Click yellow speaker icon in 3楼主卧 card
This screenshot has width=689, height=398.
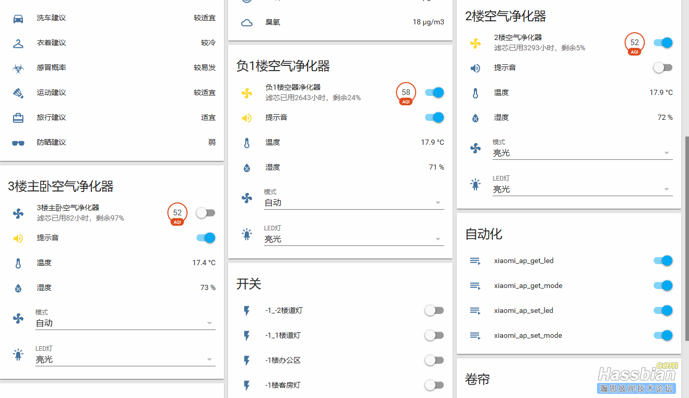click(x=18, y=238)
